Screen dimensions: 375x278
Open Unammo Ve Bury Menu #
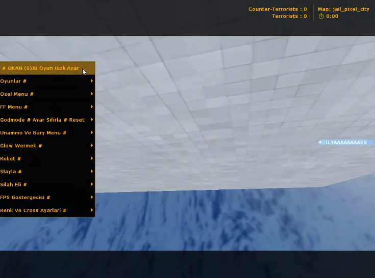point(47,133)
